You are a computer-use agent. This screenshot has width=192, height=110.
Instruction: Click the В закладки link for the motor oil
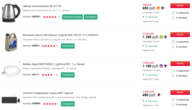tap(182, 47)
